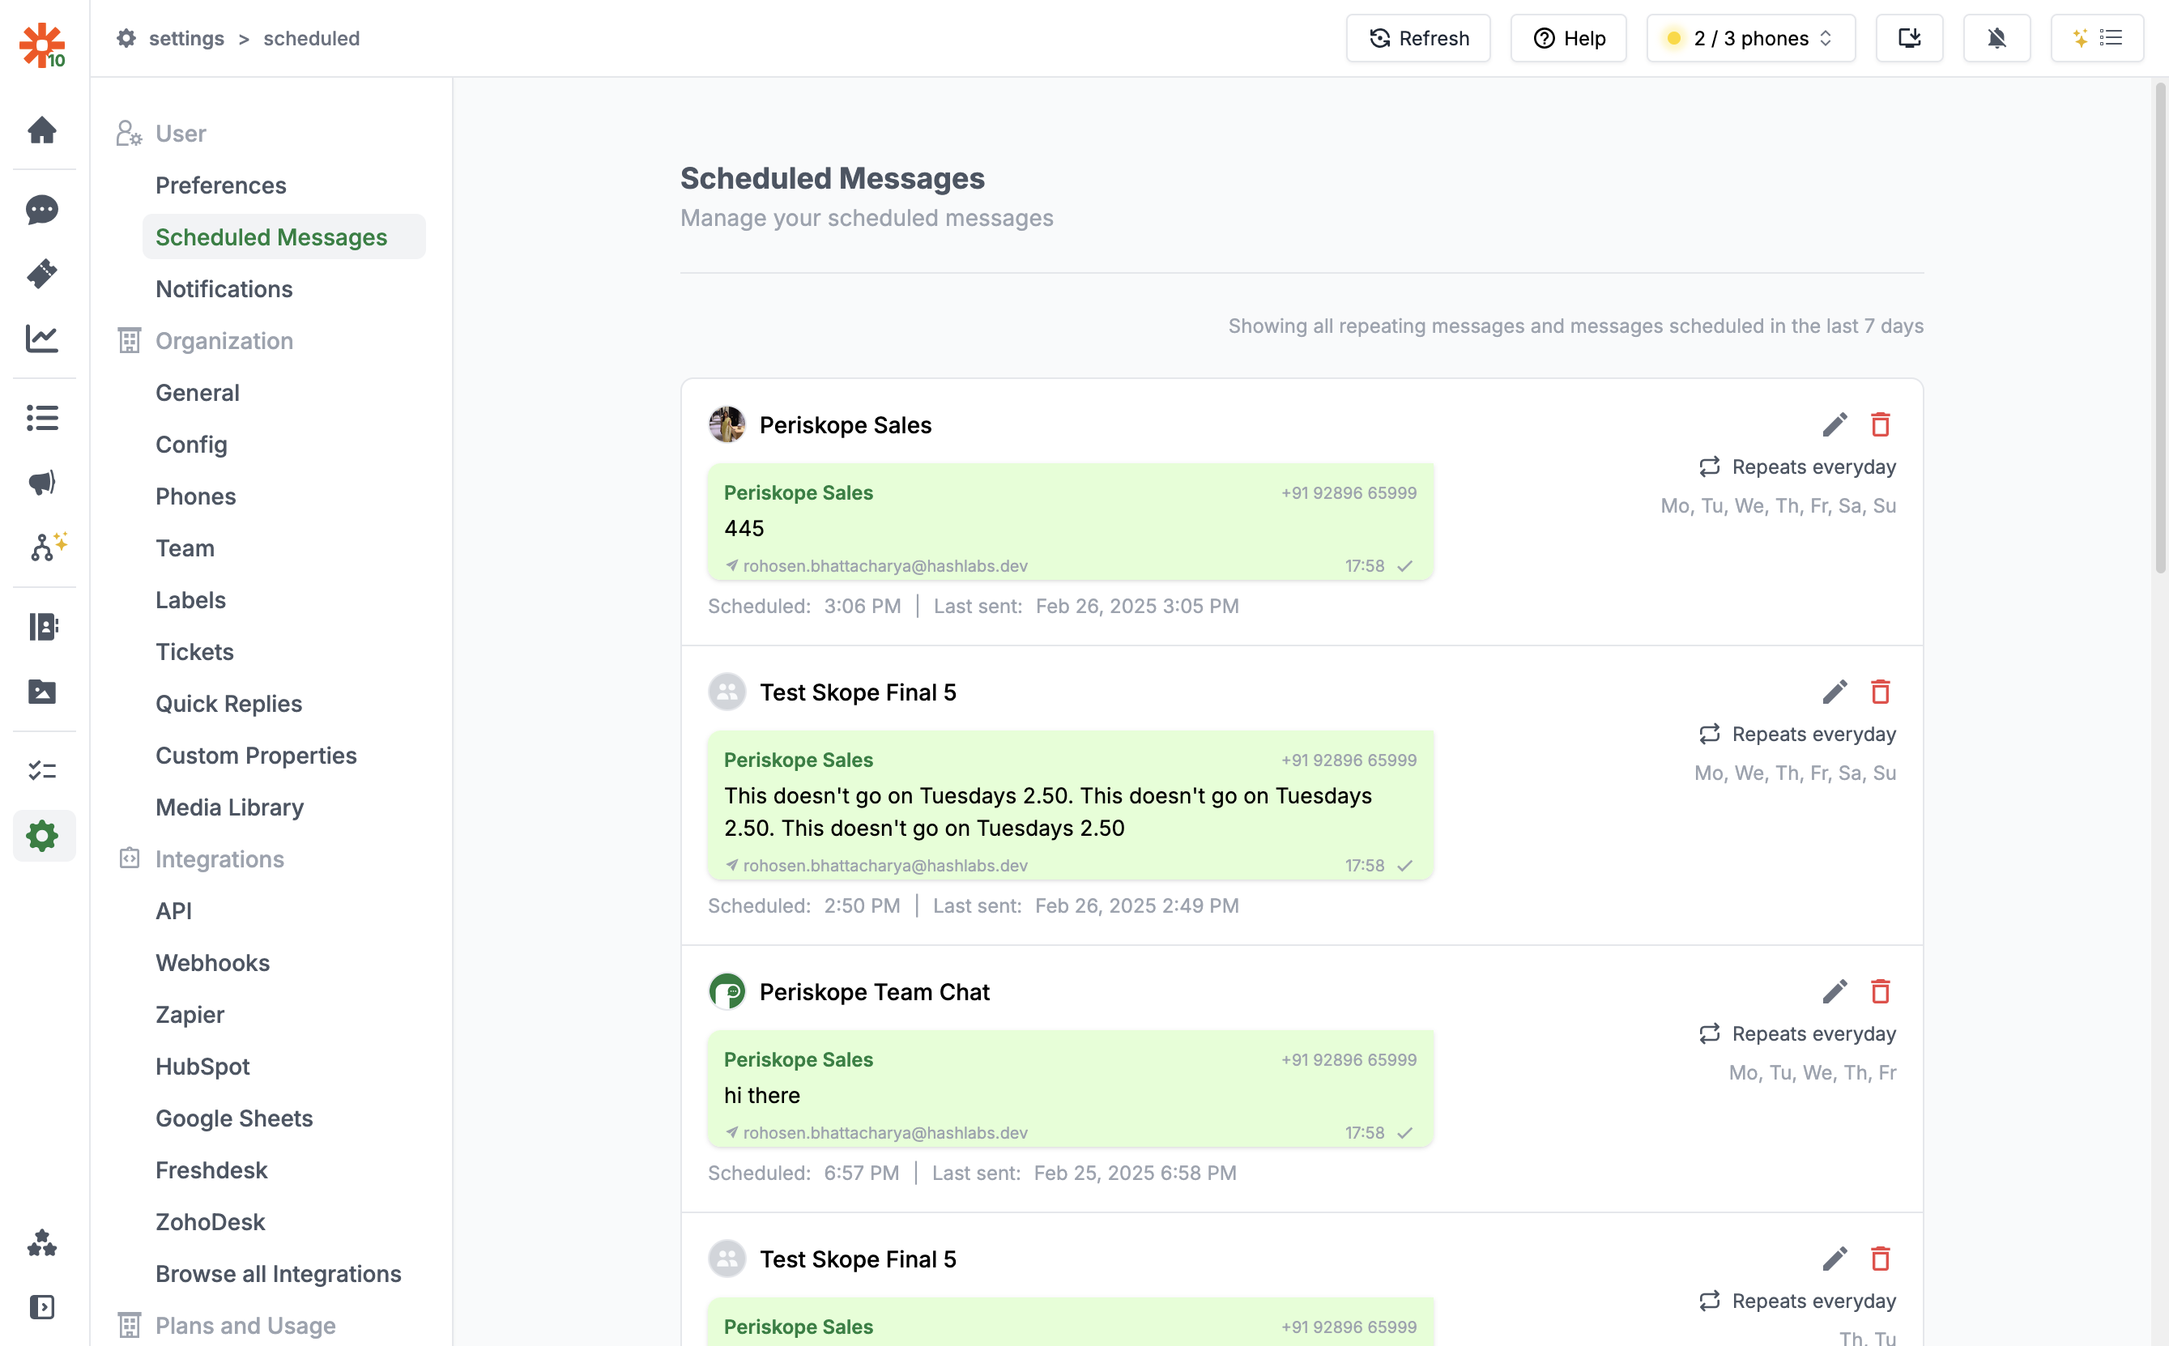Toggle the muted notifications bell icon

[1996, 38]
